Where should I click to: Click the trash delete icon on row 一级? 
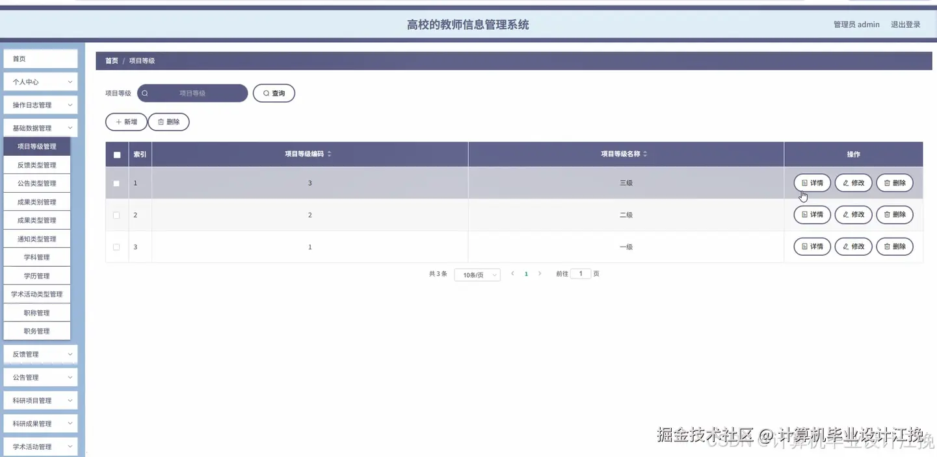click(886, 247)
